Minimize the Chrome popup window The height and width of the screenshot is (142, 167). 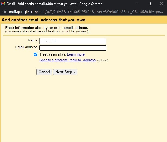[x=136, y=4]
